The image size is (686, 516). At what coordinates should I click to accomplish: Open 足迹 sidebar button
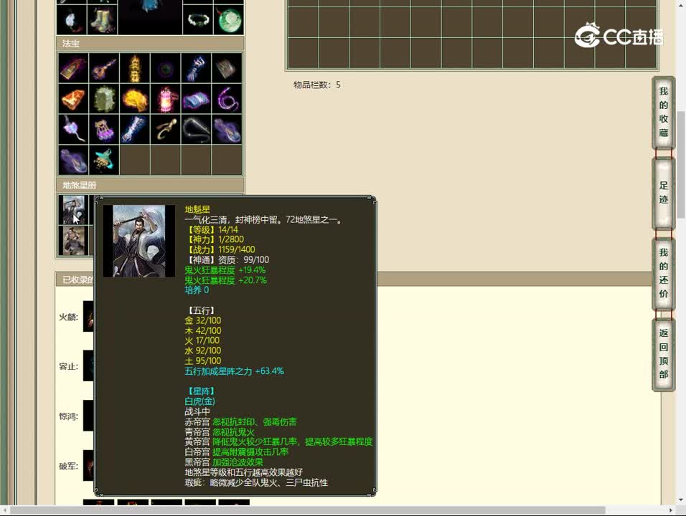663,193
